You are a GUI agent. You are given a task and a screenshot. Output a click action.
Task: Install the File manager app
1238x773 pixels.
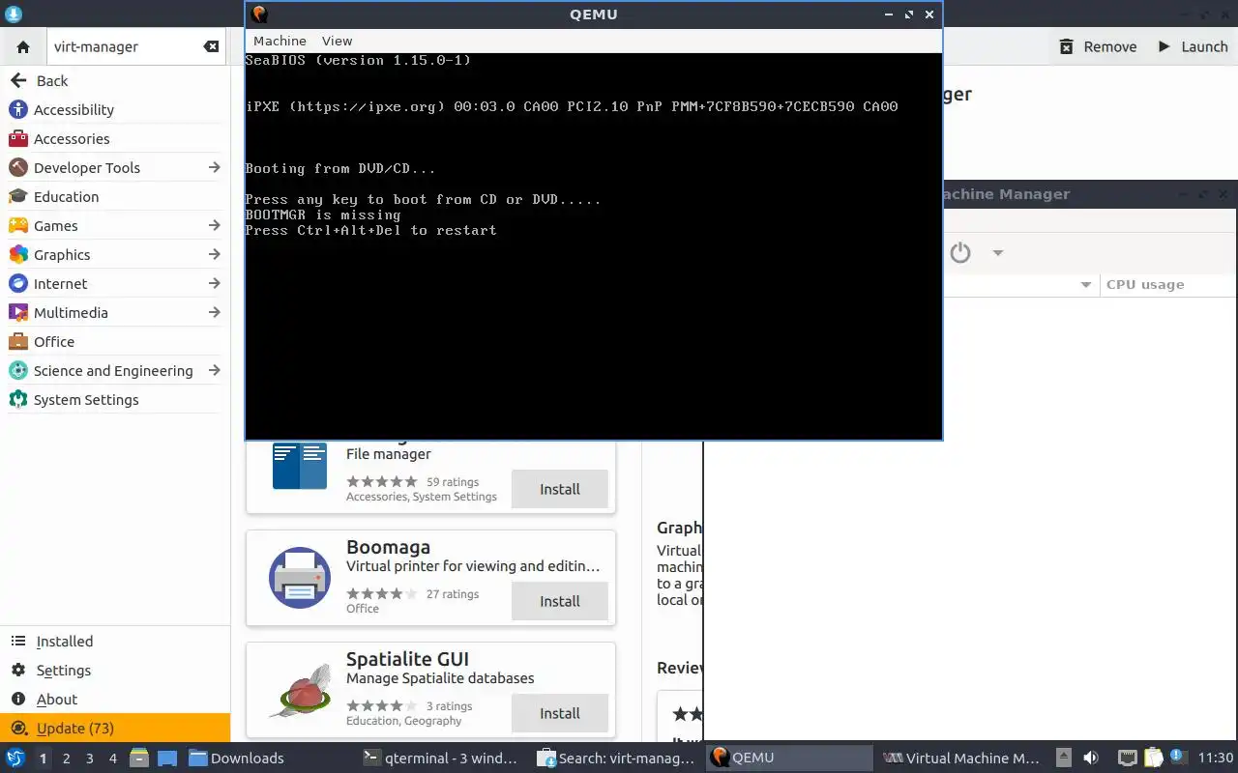[x=559, y=489]
